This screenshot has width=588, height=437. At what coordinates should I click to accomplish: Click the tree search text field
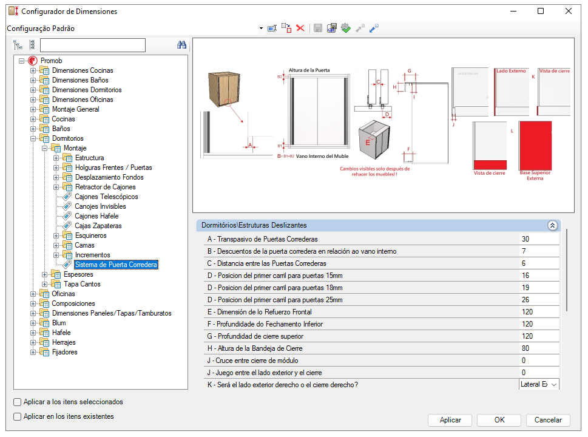93,45
